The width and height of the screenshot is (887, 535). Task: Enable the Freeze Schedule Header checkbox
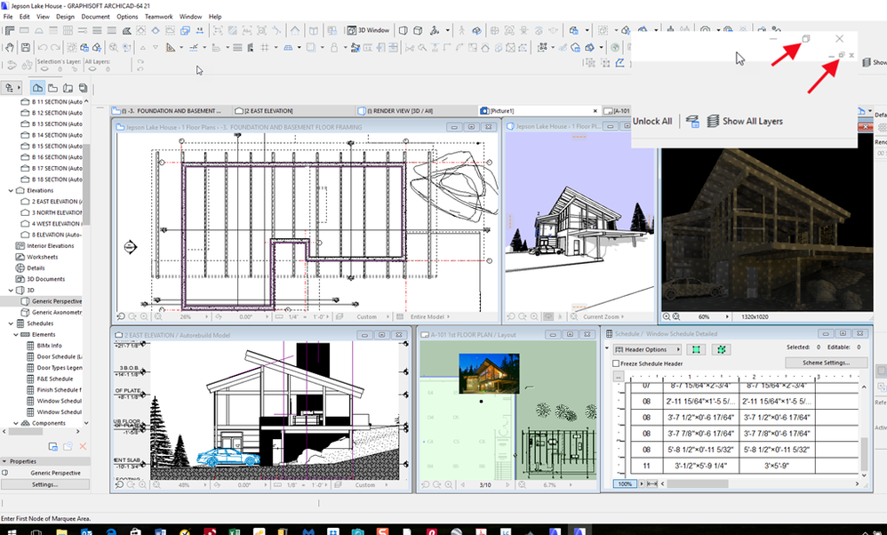pyautogui.click(x=618, y=363)
